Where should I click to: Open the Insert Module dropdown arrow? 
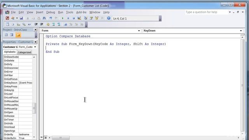[x=17, y=18]
